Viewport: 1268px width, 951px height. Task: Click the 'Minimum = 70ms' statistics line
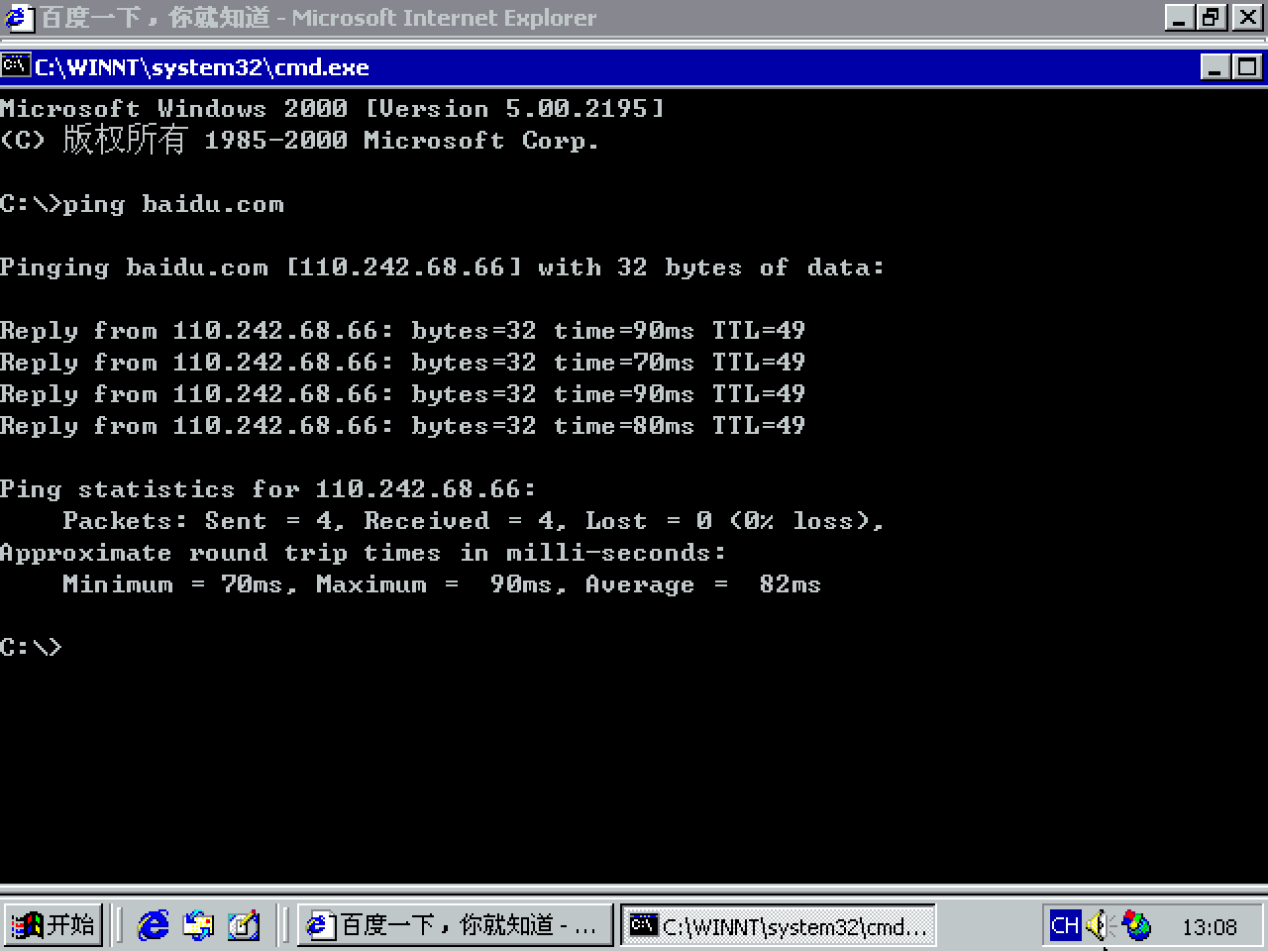pyautogui.click(x=442, y=584)
